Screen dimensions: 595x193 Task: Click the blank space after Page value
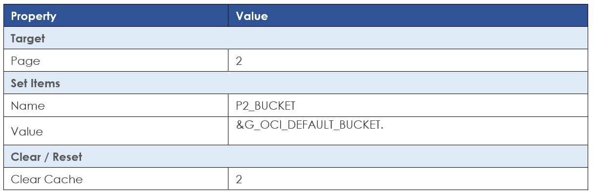(x=415, y=61)
